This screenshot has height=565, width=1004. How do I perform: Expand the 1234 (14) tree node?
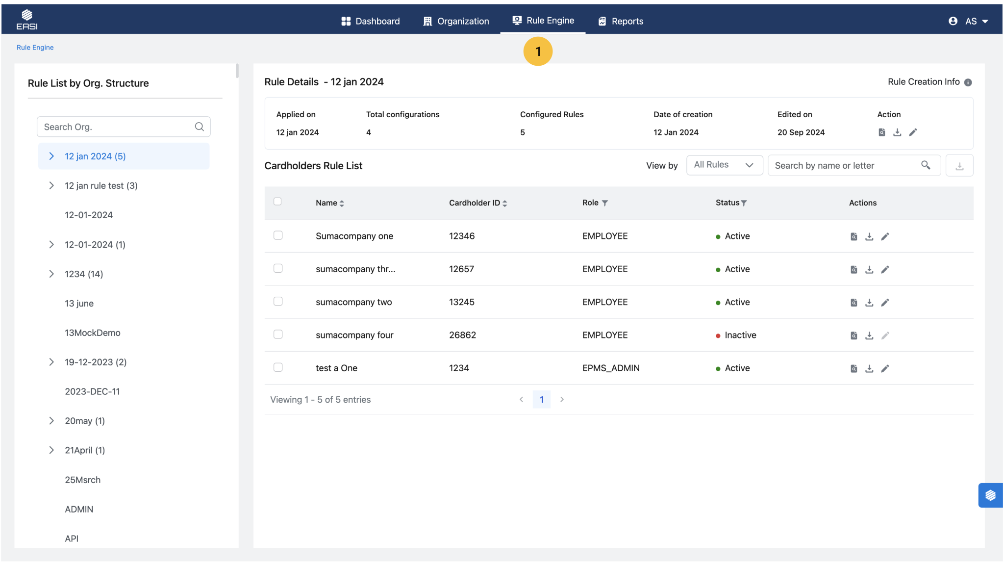51,274
